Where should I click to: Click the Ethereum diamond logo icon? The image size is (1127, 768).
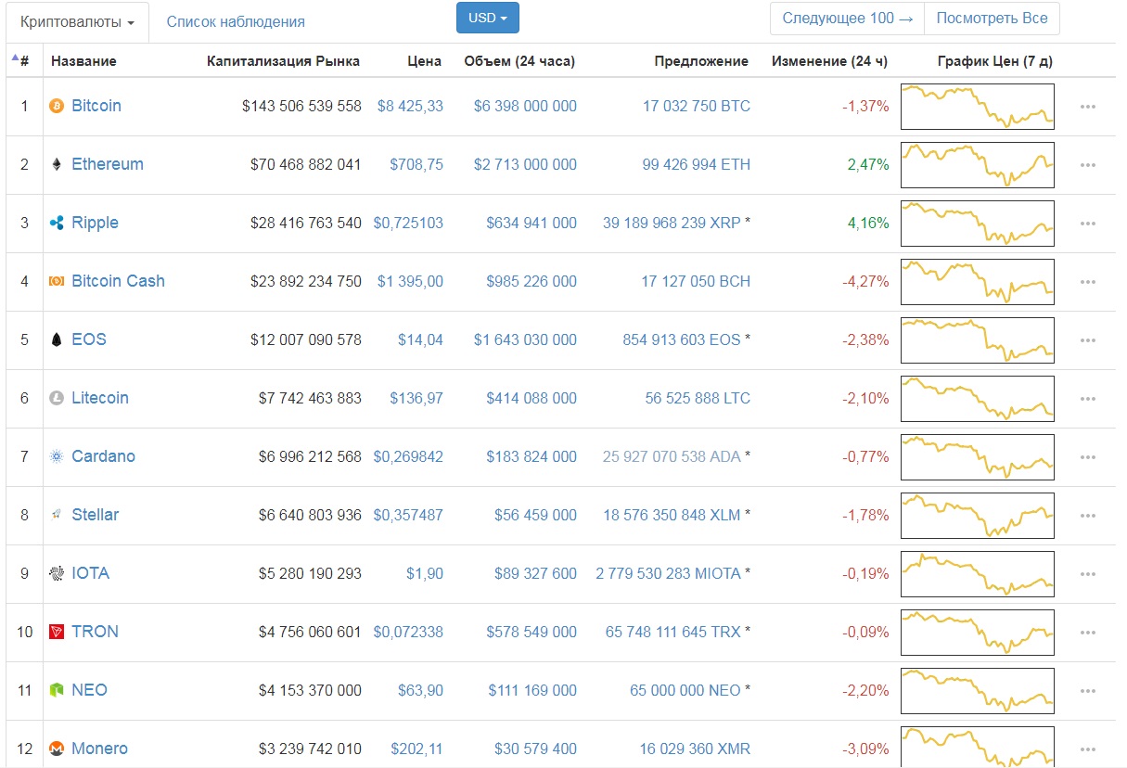pos(57,164)
